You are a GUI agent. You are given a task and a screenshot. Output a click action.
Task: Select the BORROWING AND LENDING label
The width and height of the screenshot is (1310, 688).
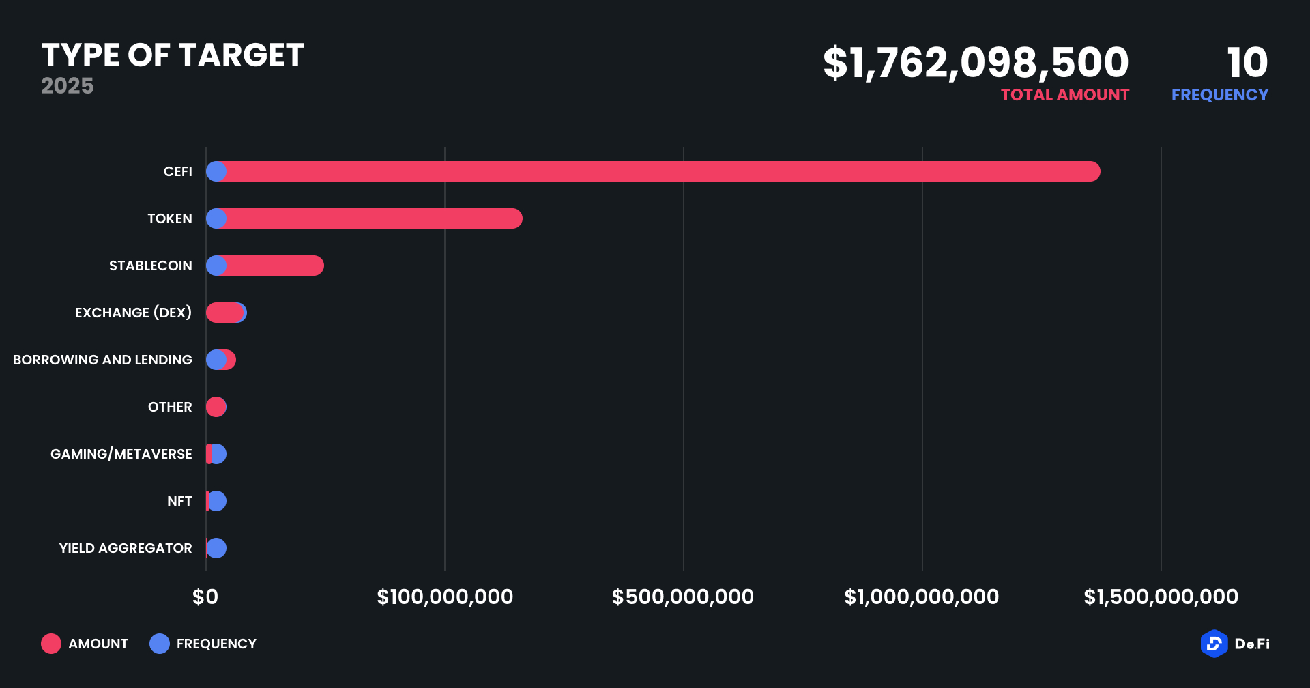102,360
